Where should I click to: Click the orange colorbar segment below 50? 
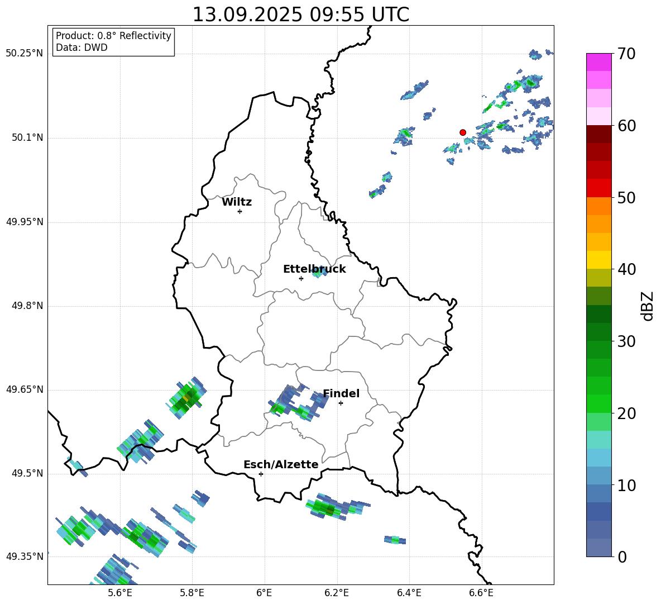click(x=598, y=206)
